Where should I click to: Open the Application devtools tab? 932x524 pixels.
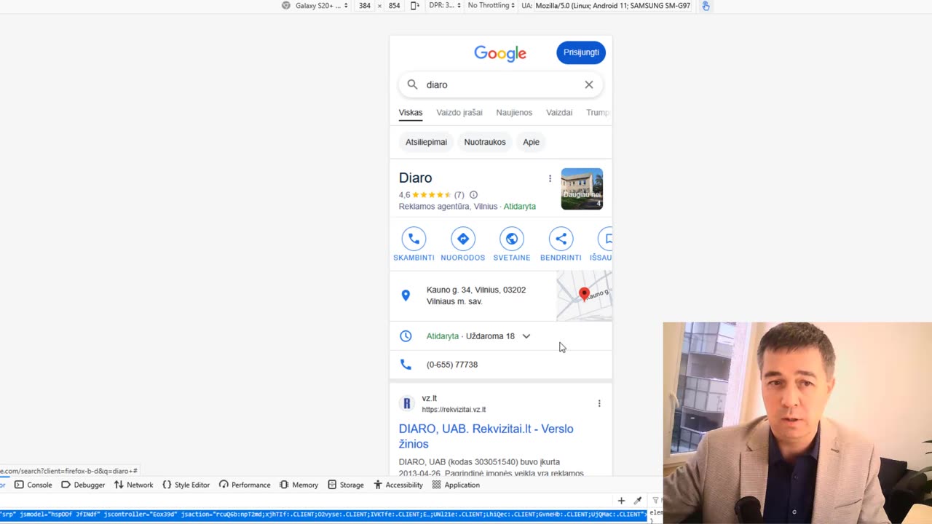(456, 485)
